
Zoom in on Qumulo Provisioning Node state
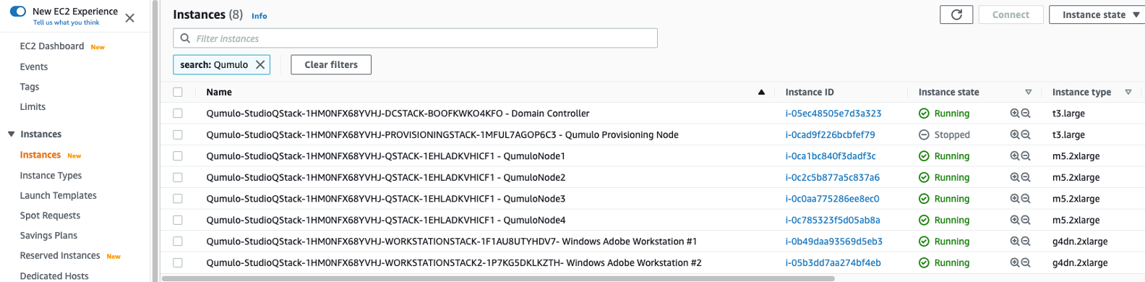(1015, 134)
